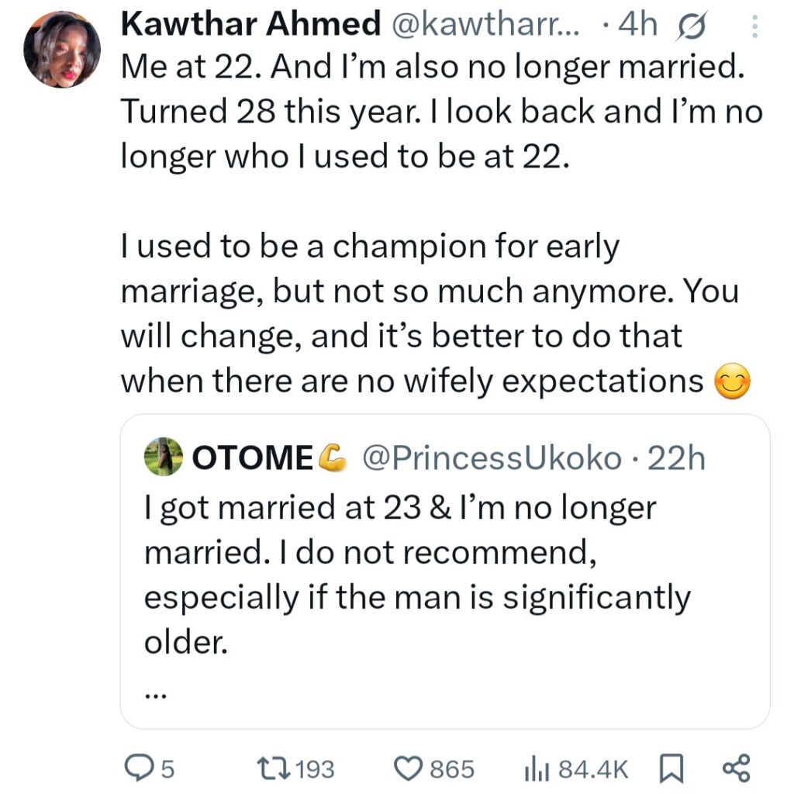
Task: Expand the quoted tweet ellipsis
Action: coord(155,696)
